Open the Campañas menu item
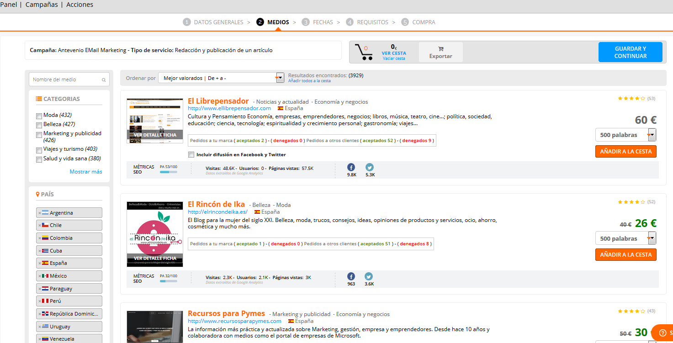 (x=42, y=5)
